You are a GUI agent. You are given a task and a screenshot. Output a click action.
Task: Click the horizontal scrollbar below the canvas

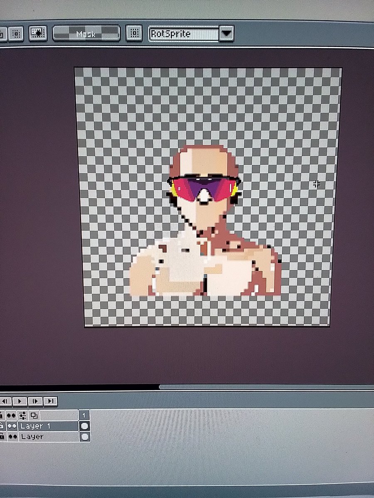(x=266, y=387)
